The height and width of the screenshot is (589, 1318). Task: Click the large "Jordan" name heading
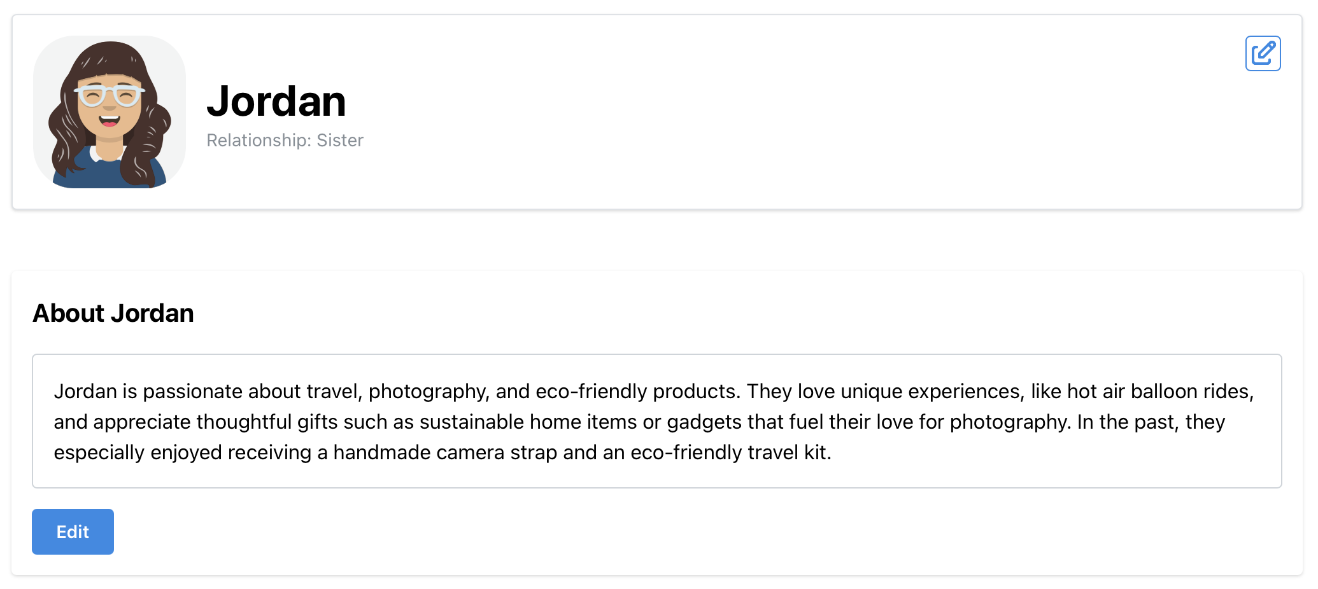[276, 101]
